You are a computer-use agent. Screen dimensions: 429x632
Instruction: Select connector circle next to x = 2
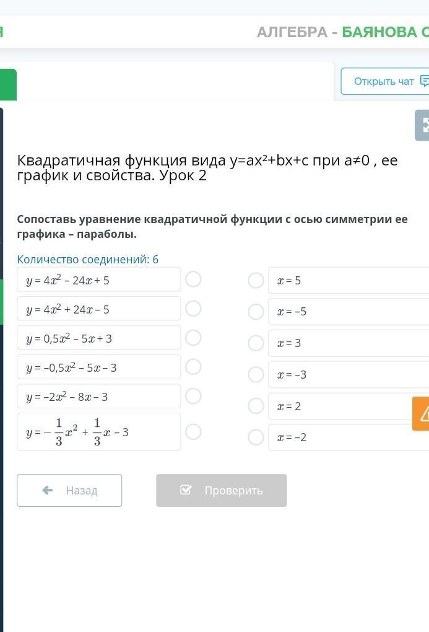pos(256,406)
